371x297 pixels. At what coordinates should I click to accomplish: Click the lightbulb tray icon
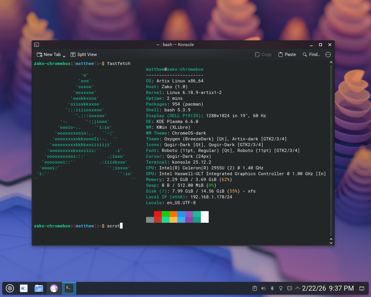pos(281,288)
